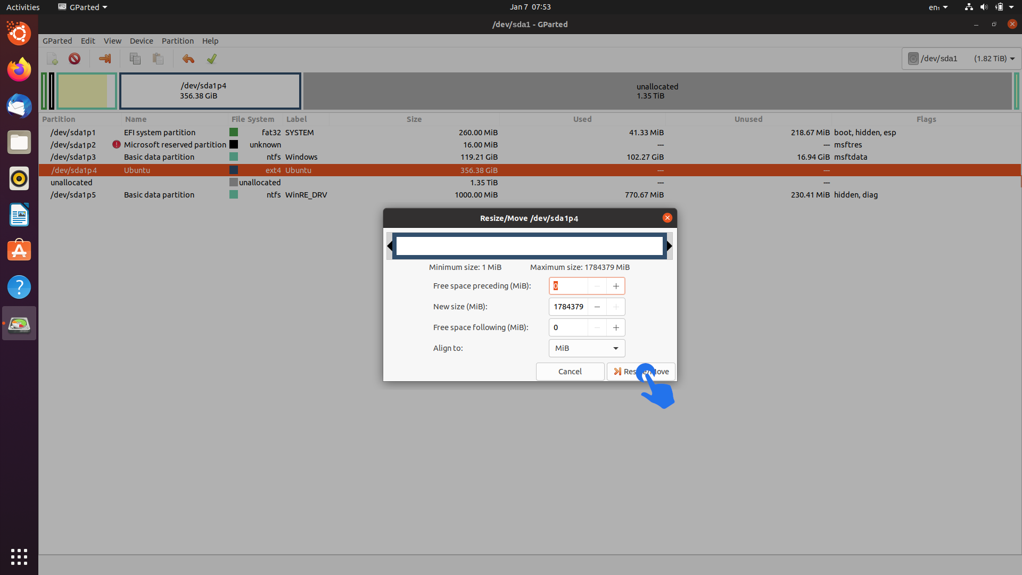Open the Align to MiB dropdown
The width and height of the screenshot is (1022, 575).
tap(587, 348)
